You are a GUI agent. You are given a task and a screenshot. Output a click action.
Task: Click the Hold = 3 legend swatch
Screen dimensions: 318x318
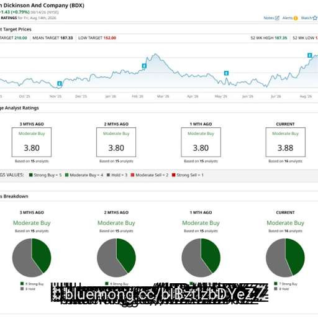coord(108,175)
